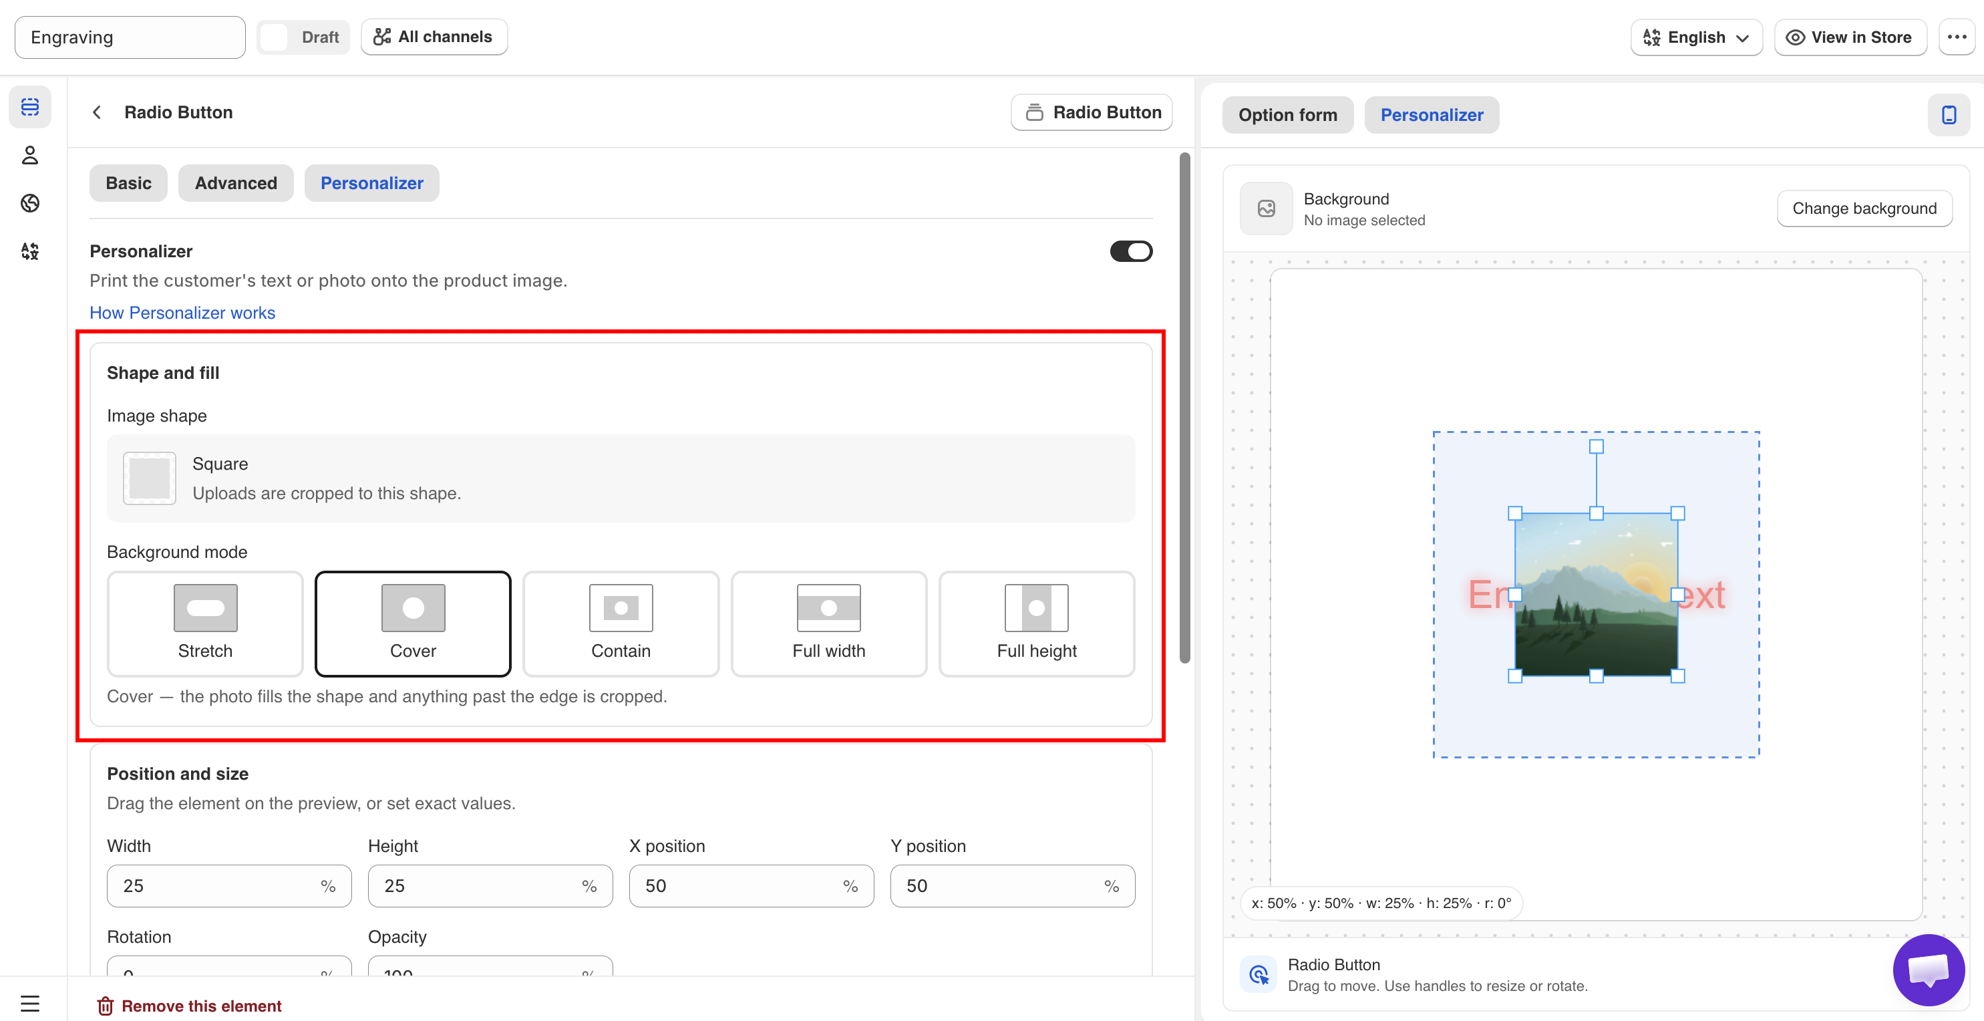1984x1021 pixels.
Task: Click the background image placeholder icon
Action: click(x=1266, y=209)
